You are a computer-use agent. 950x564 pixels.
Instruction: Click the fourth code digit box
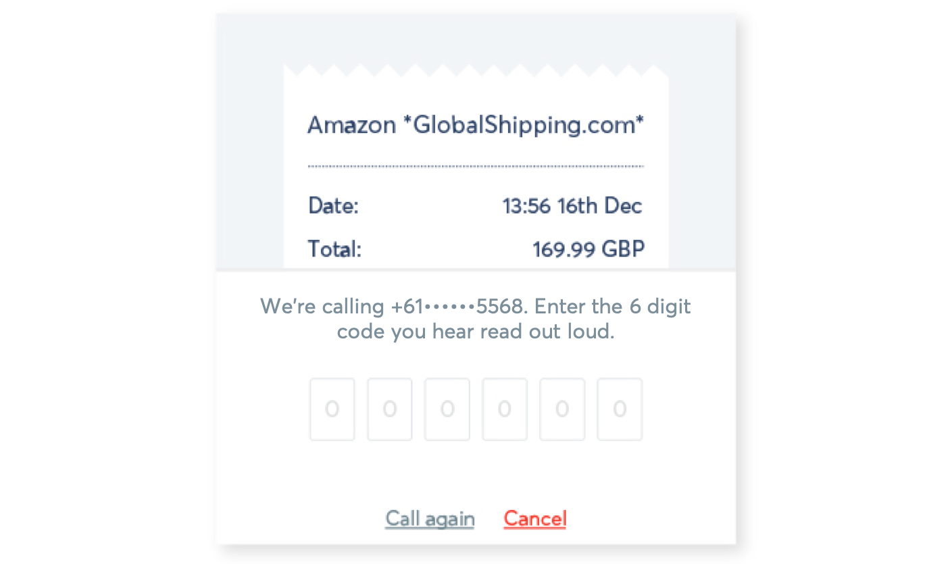[504, 409]
